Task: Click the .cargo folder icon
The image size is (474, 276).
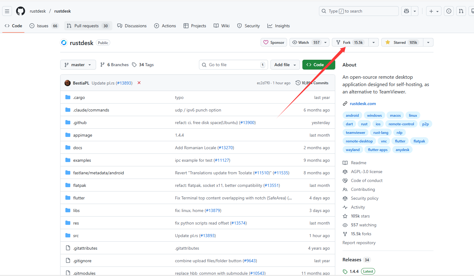Action: tap(68, 97)
